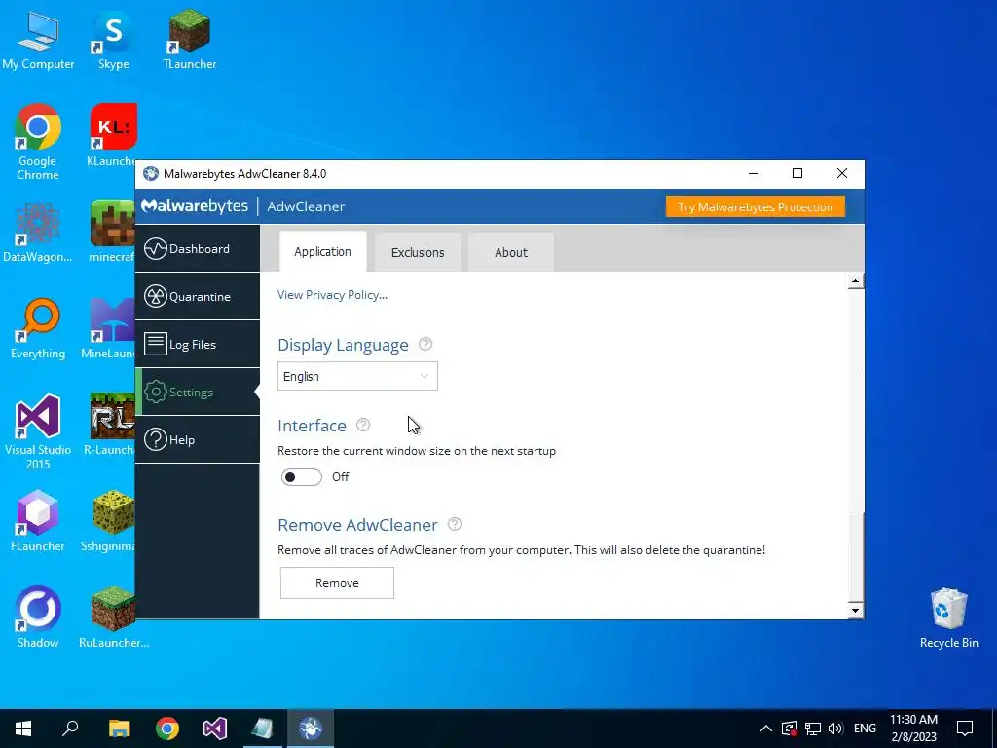Select the Recycle Bin desktop icon
The width and height of the screenshot is (997, 748).
[x=948, y=617]
